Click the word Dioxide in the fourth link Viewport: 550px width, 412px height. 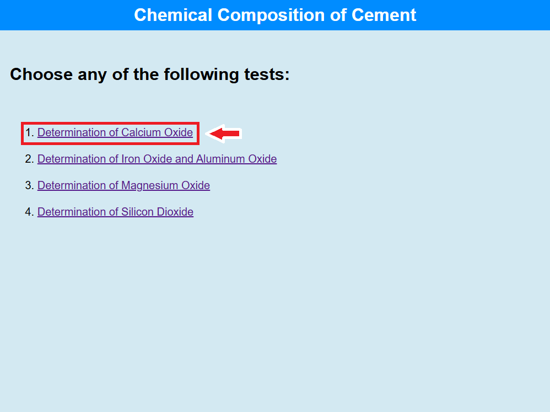175,212
